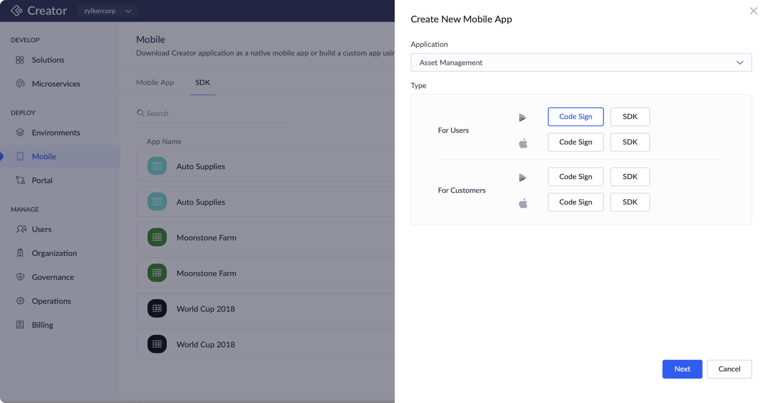Click the Portal icon in sidebar

tap(20, 180)
